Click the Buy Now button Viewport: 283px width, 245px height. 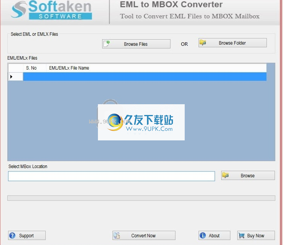[x=256, y=235]
